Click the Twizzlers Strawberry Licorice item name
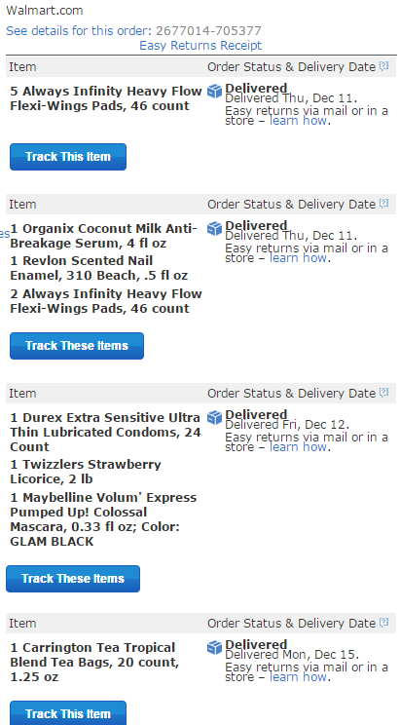 tap(86, 472)
